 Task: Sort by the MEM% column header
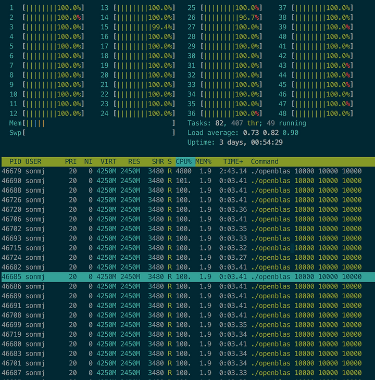click(x=203, y=162)
